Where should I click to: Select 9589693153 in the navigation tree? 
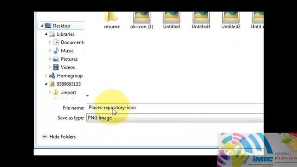69,84
